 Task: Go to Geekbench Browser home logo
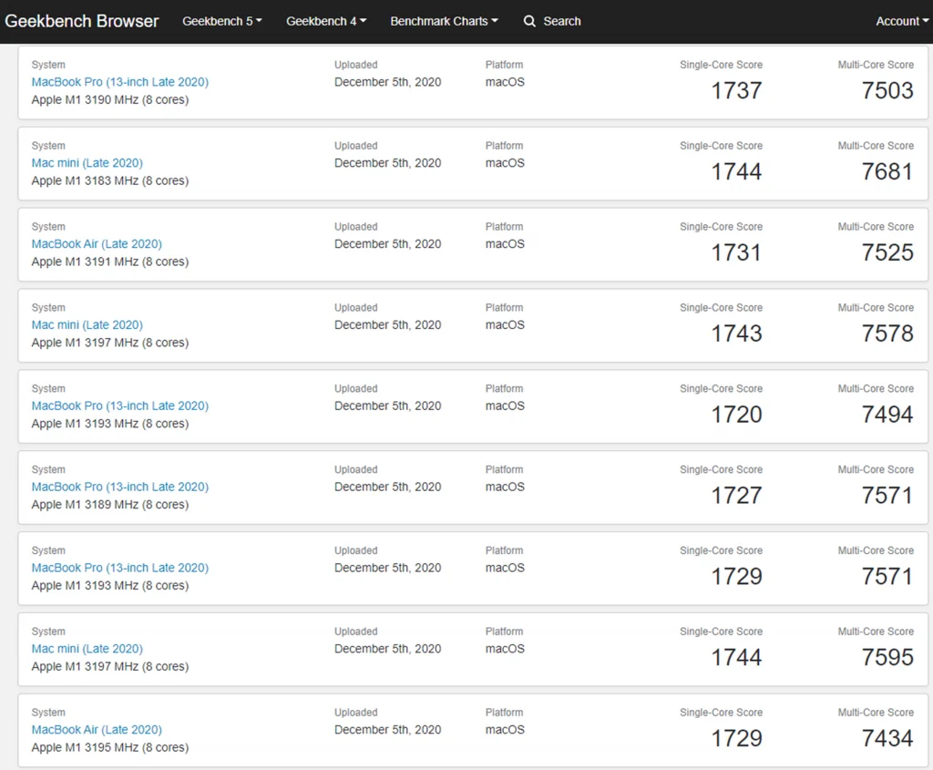pyautogui.click(x=81, y=22)
